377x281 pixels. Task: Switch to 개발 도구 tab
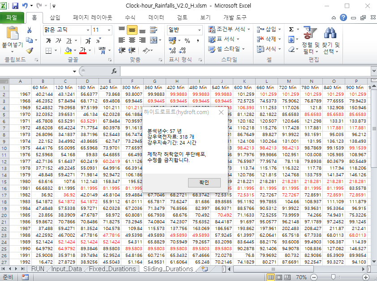click(x=235, y=17)
